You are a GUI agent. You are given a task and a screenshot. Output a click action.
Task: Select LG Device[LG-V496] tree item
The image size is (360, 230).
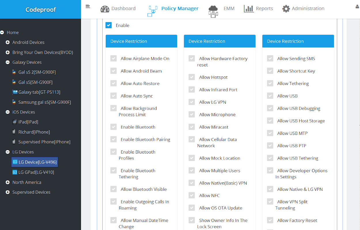(35, 162)
